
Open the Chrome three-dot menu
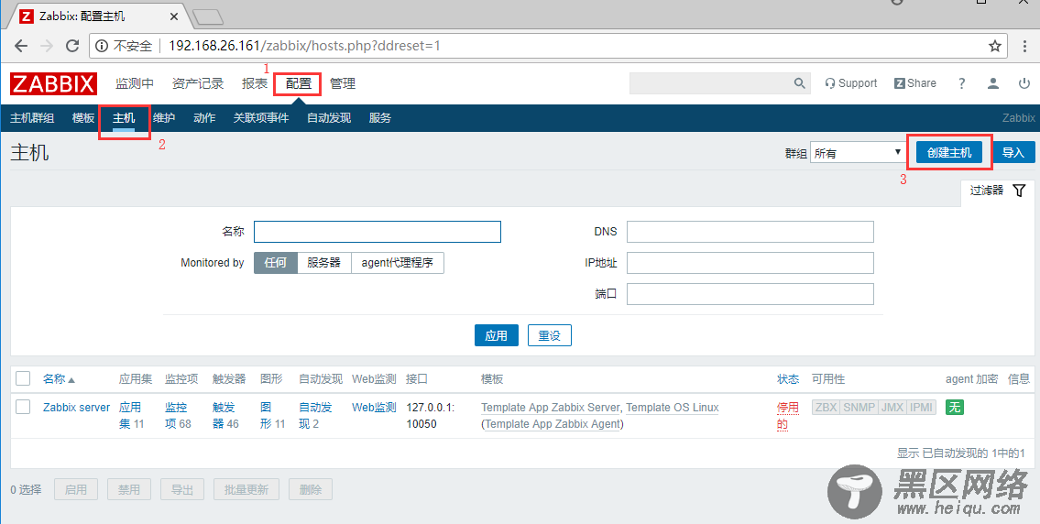(x=1025, y=46)
